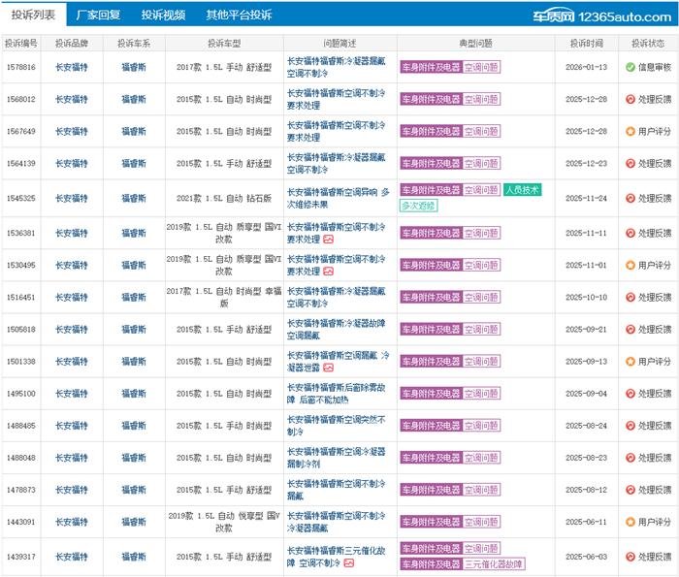Click the 多次返修 tag
Image resolution: width=679 pixels, height=577 pixels.
(x=418, y=206)
